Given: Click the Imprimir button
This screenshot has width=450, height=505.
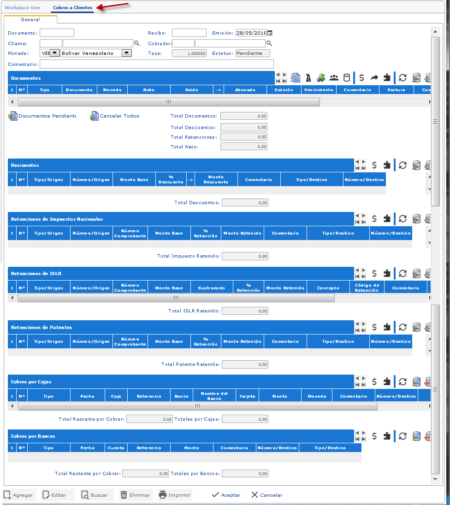Looking at the screenshot, I should [x=175, y=495].
